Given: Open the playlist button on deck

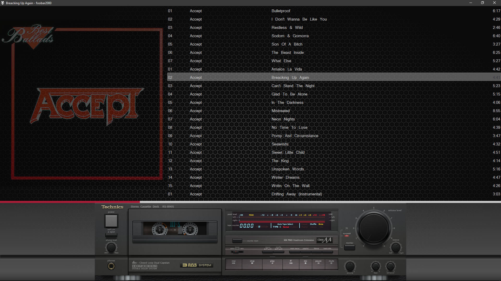Looking at the screenshot, I should coord(306,252).
